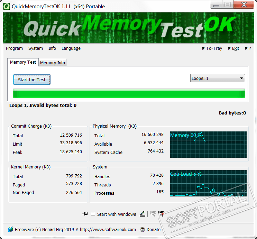This screenshot has height=239, width=257.
Task: Click the pencil edit icon
Action: pyautogui.click(x=143, y=214)
